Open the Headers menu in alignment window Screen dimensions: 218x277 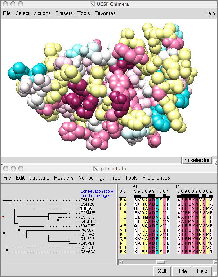(63, 178)
